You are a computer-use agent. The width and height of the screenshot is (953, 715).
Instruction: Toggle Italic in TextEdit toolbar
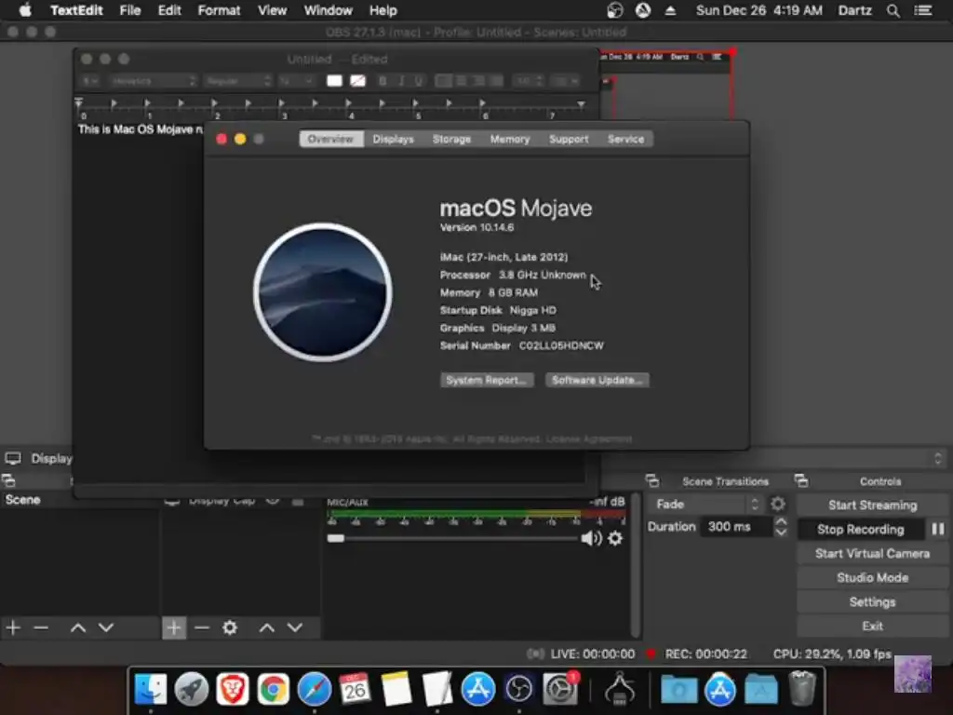[x=401, y=81]
